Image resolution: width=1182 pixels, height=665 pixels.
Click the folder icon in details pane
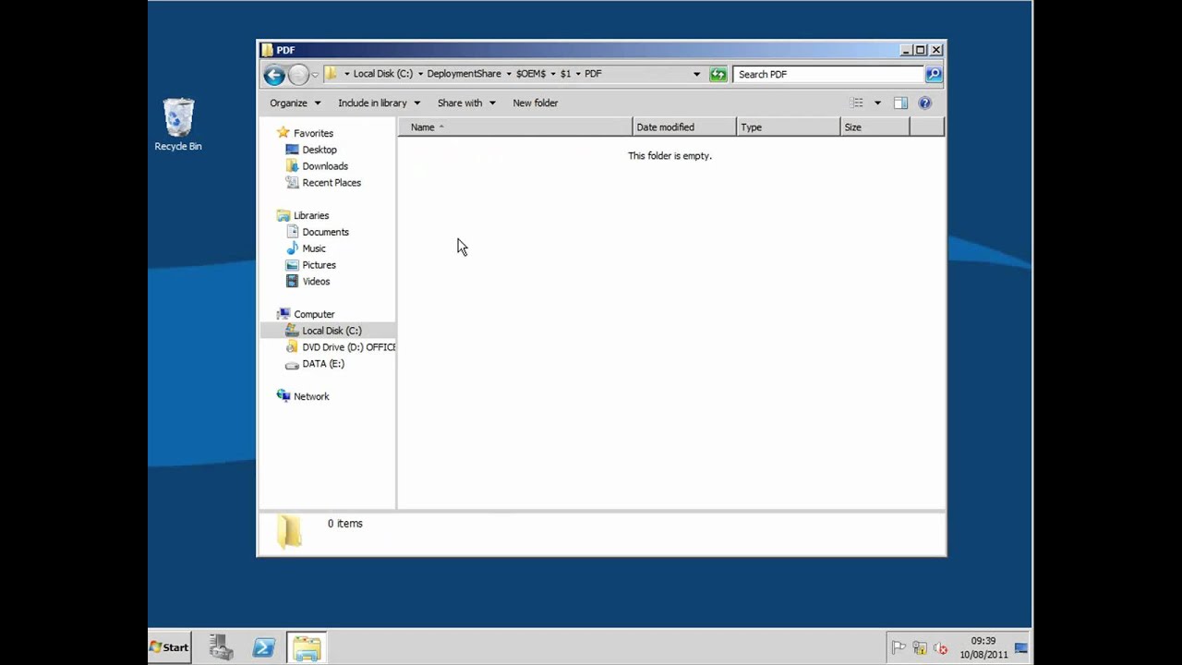[x=289, y=532]
